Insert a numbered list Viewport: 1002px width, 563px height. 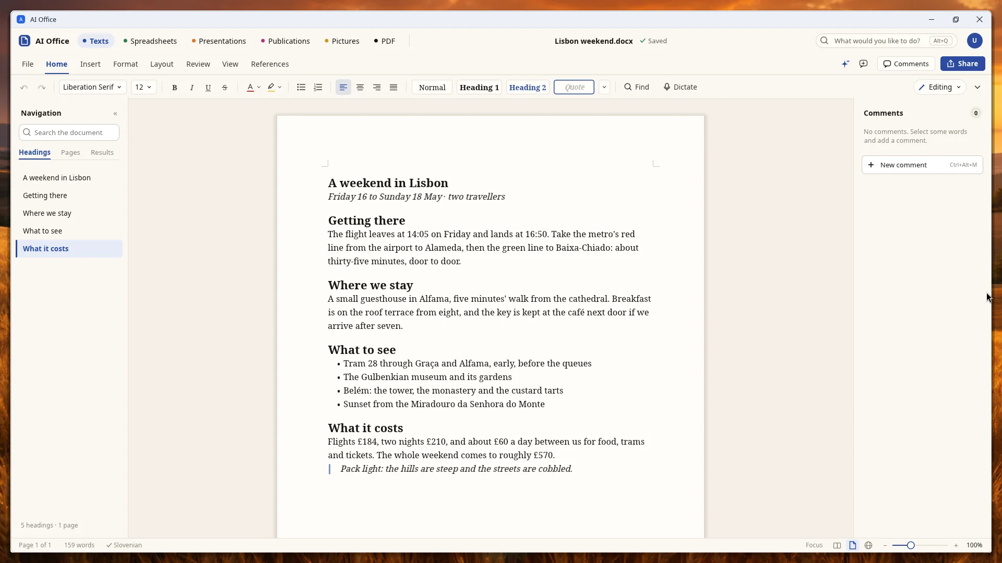(x=318, y=88)
